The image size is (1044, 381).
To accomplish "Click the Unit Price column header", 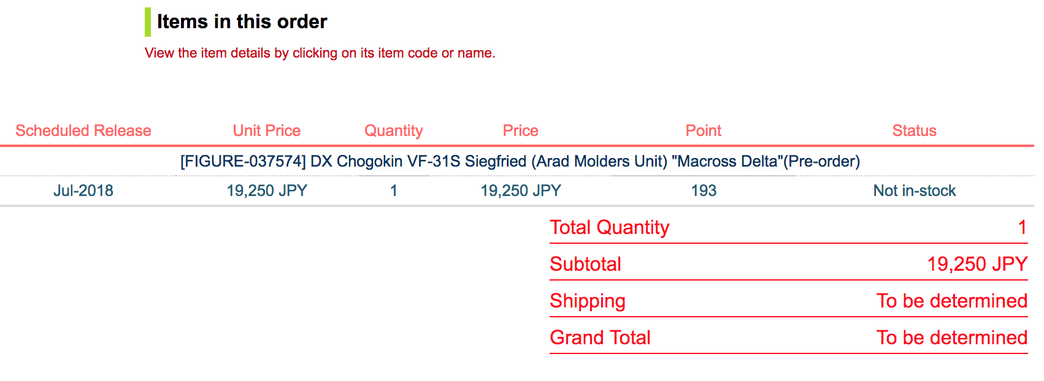I will [x=267, y=130].
